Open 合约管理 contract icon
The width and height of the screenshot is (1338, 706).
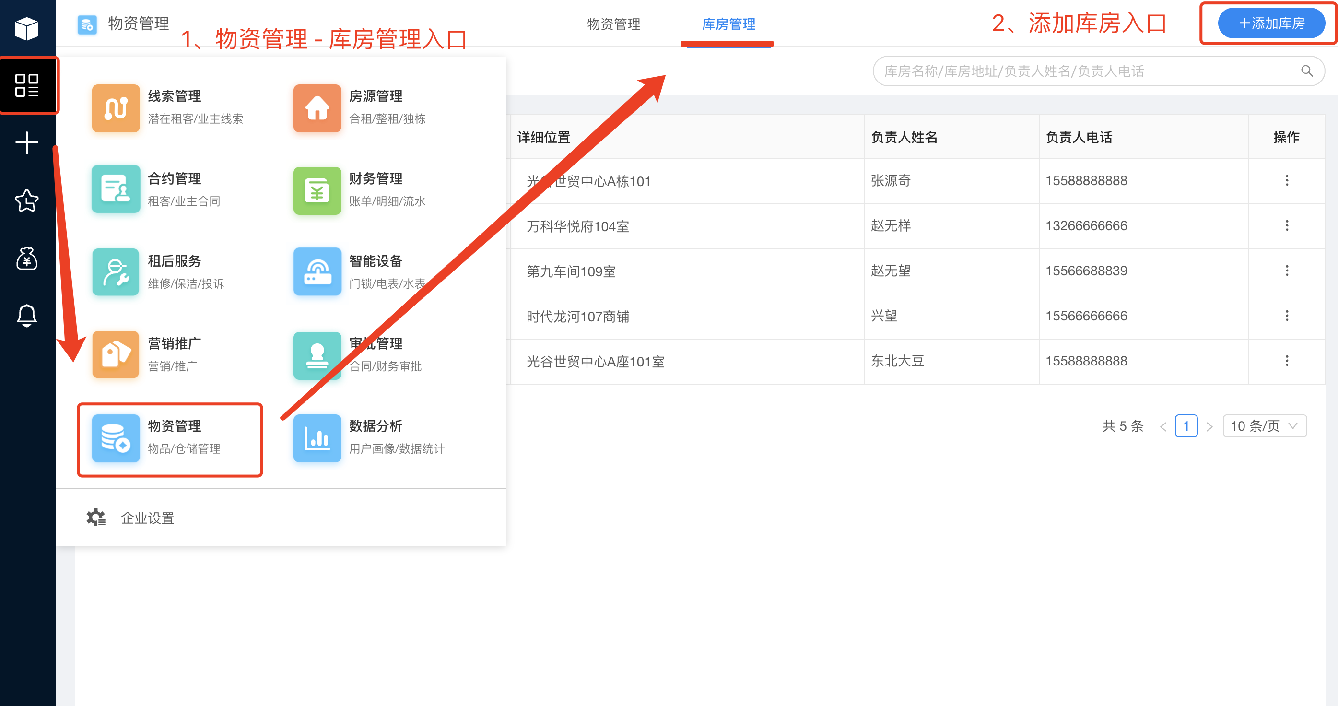116,189
